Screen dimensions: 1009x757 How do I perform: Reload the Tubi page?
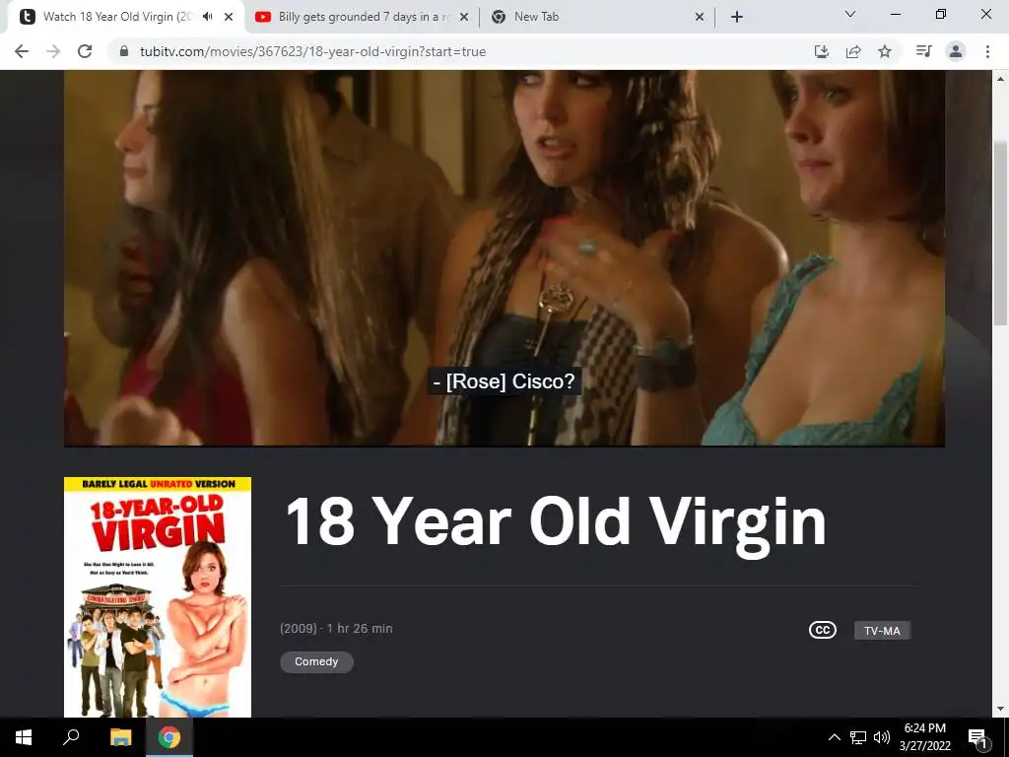coord(85,51)
